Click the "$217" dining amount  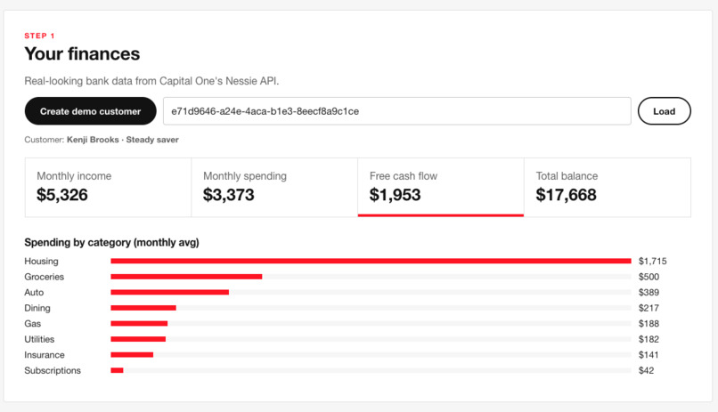point(649,308)
